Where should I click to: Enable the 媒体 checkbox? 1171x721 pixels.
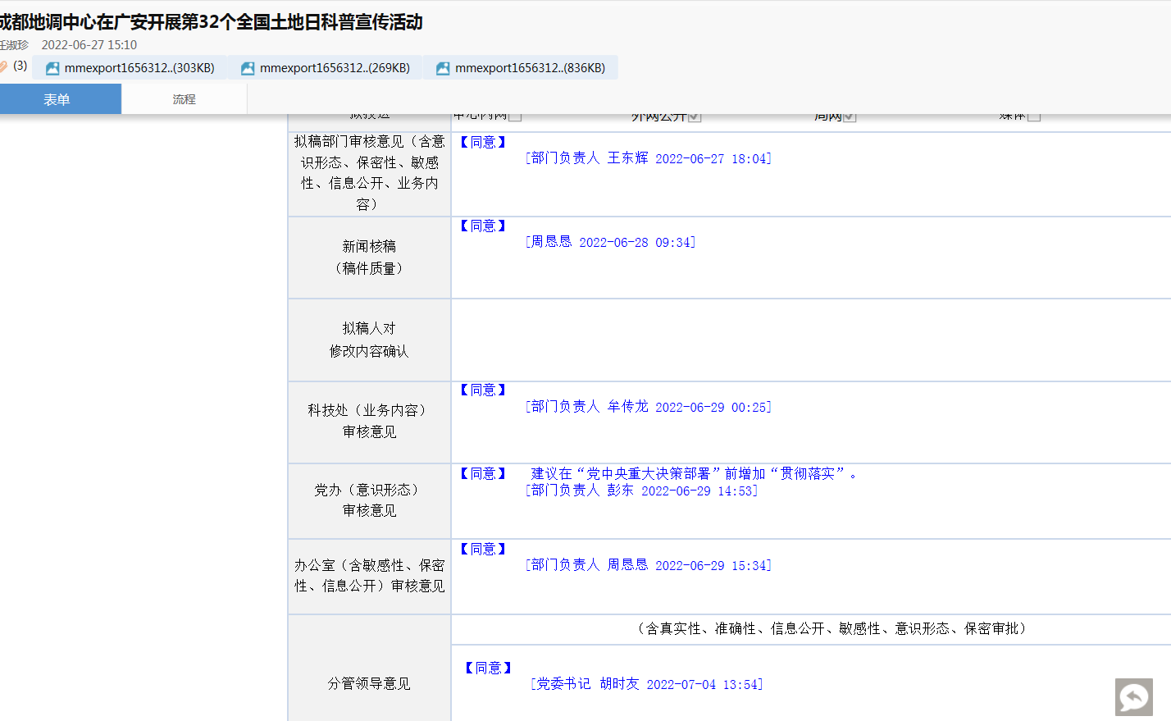tap(1034, 116)
